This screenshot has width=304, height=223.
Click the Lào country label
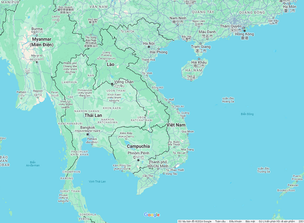tap(110, 64)
